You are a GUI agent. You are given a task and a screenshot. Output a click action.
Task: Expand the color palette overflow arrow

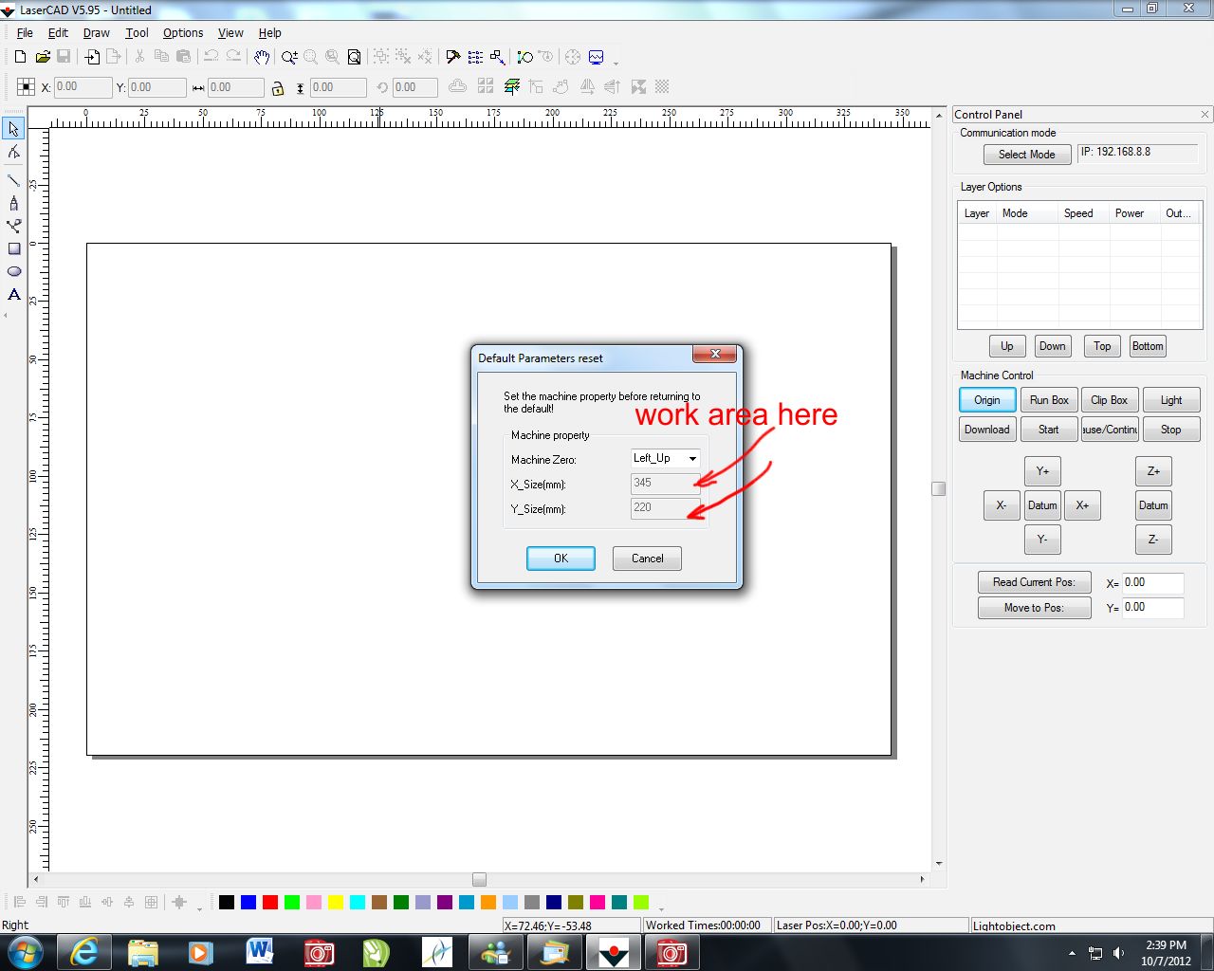661,908
